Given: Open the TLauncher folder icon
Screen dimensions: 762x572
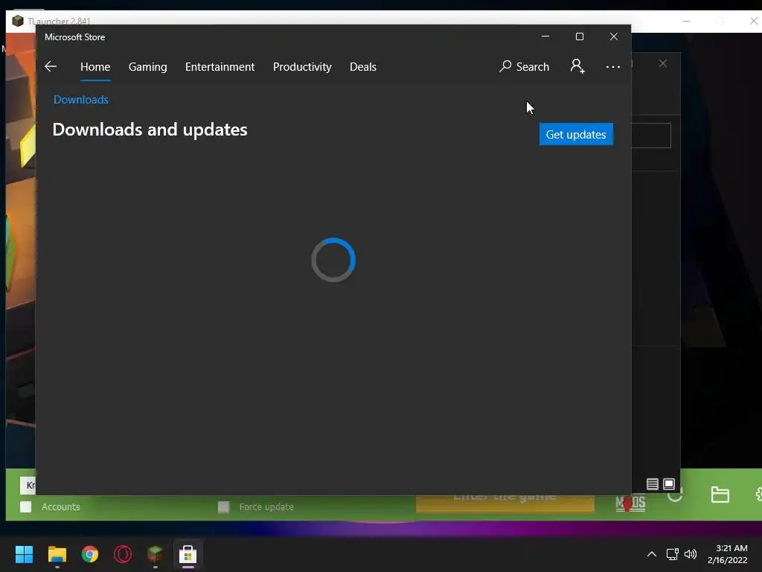Looking at the screenshot, I should (720, 495).
